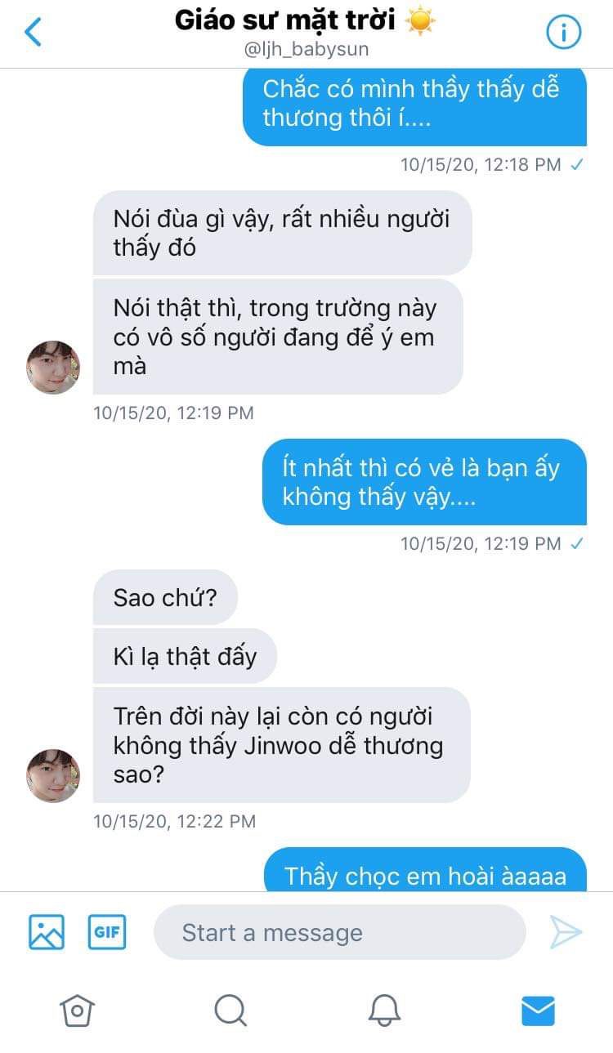Image resolution: width=613 pixels, height=1053 pixels.
Task: Select the message Kì lạ thật đấy
Action: (185, 656)
